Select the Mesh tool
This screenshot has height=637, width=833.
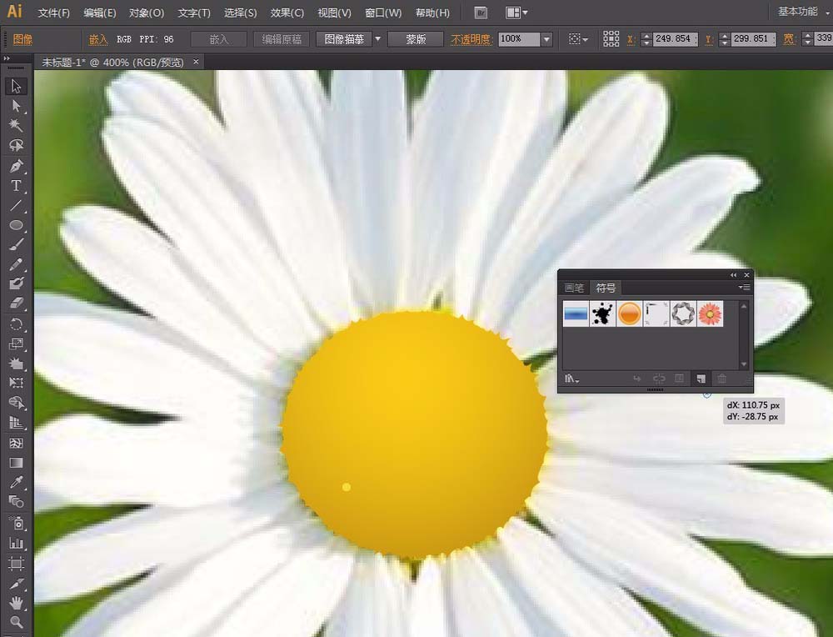pyautogui.click(x=16, y=443)
